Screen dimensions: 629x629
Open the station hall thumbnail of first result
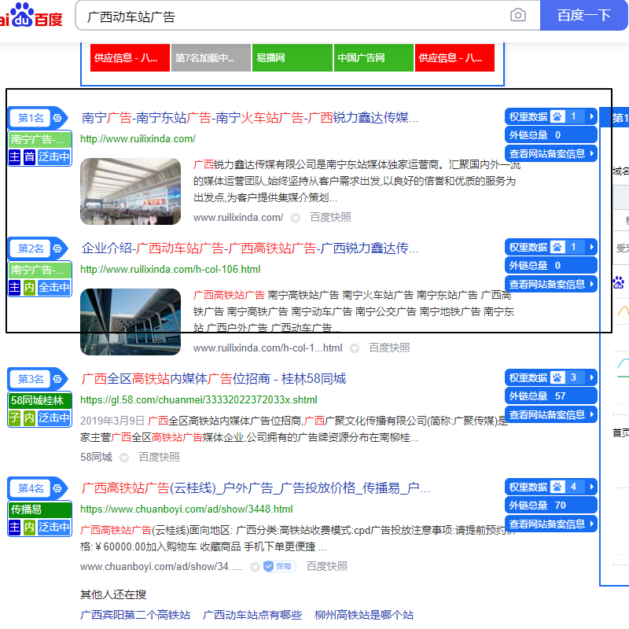131,191
